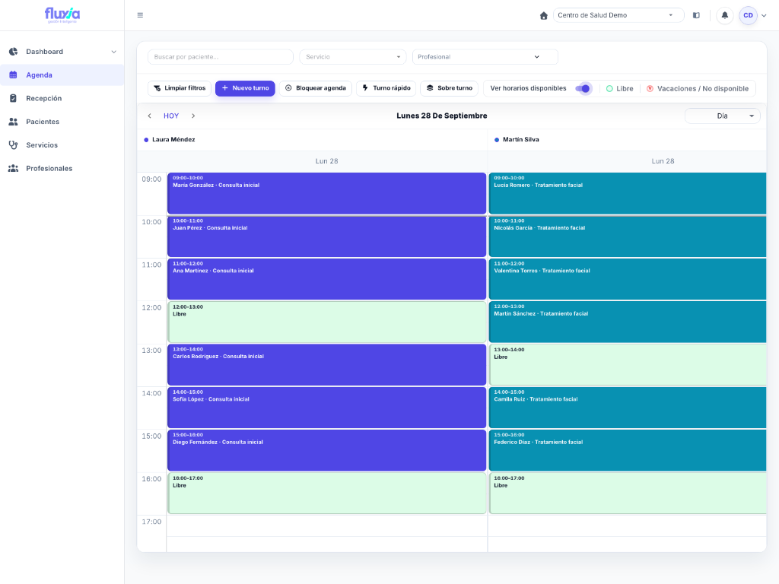Open Pacientes in sidebar
The width and height of the screenshot is (779, 584).
coord(62,122)
